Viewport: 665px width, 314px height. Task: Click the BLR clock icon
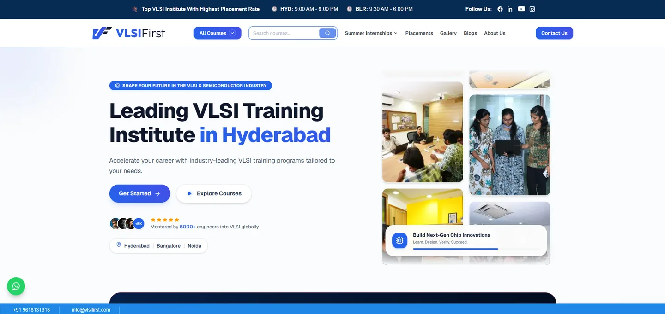coord(349,9)
